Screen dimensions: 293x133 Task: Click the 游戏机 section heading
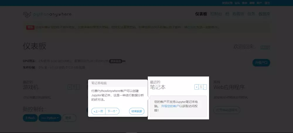click(31, 87)
